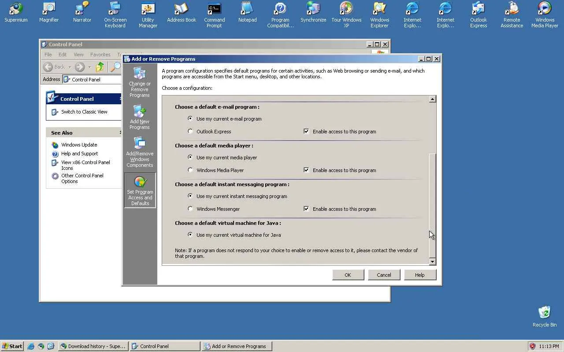Open the Back history dropdown arrow
This screenshot has height=352, width=564.
tap(70, 67)
